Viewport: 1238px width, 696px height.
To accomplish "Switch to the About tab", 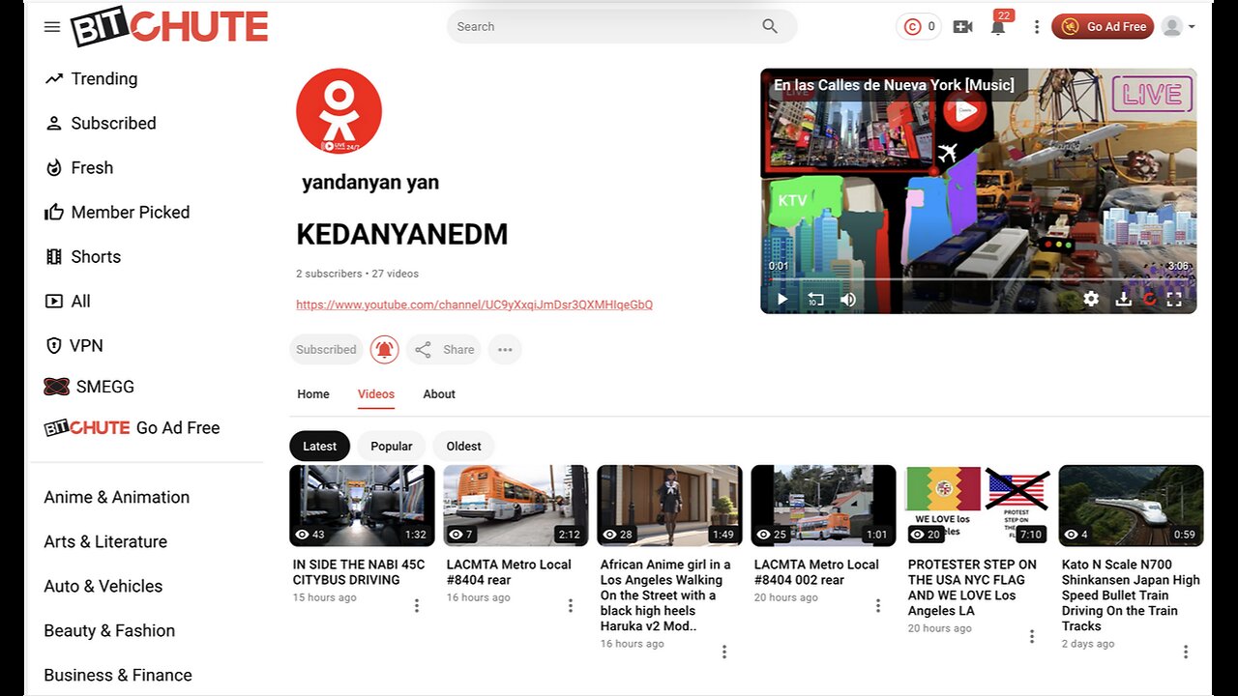I will coord(439,394).
